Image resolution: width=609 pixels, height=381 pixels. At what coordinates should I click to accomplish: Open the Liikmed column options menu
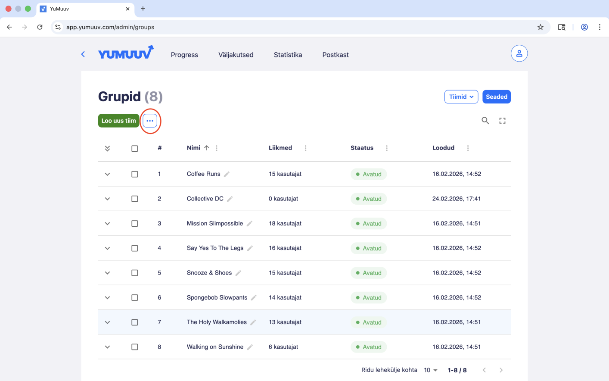pos(305,148)
